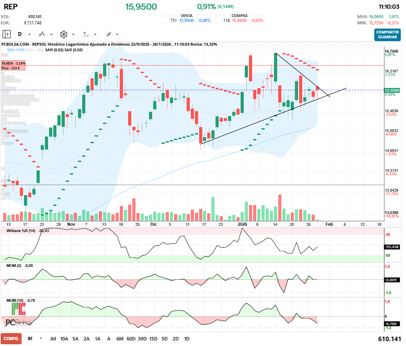Select the A time range
Screen dimensions: 406x346
click(109, 339)
